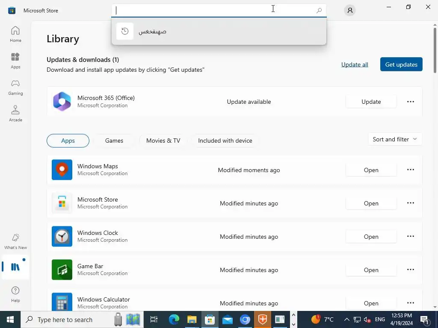Click the Game Bar app icon

(x=62, y=270)
